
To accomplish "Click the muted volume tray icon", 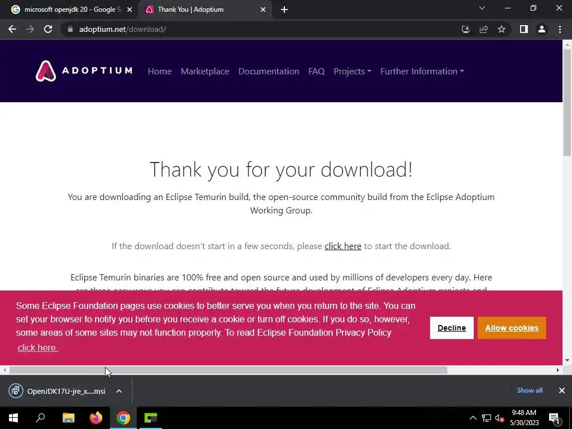I will coord(499,418).
